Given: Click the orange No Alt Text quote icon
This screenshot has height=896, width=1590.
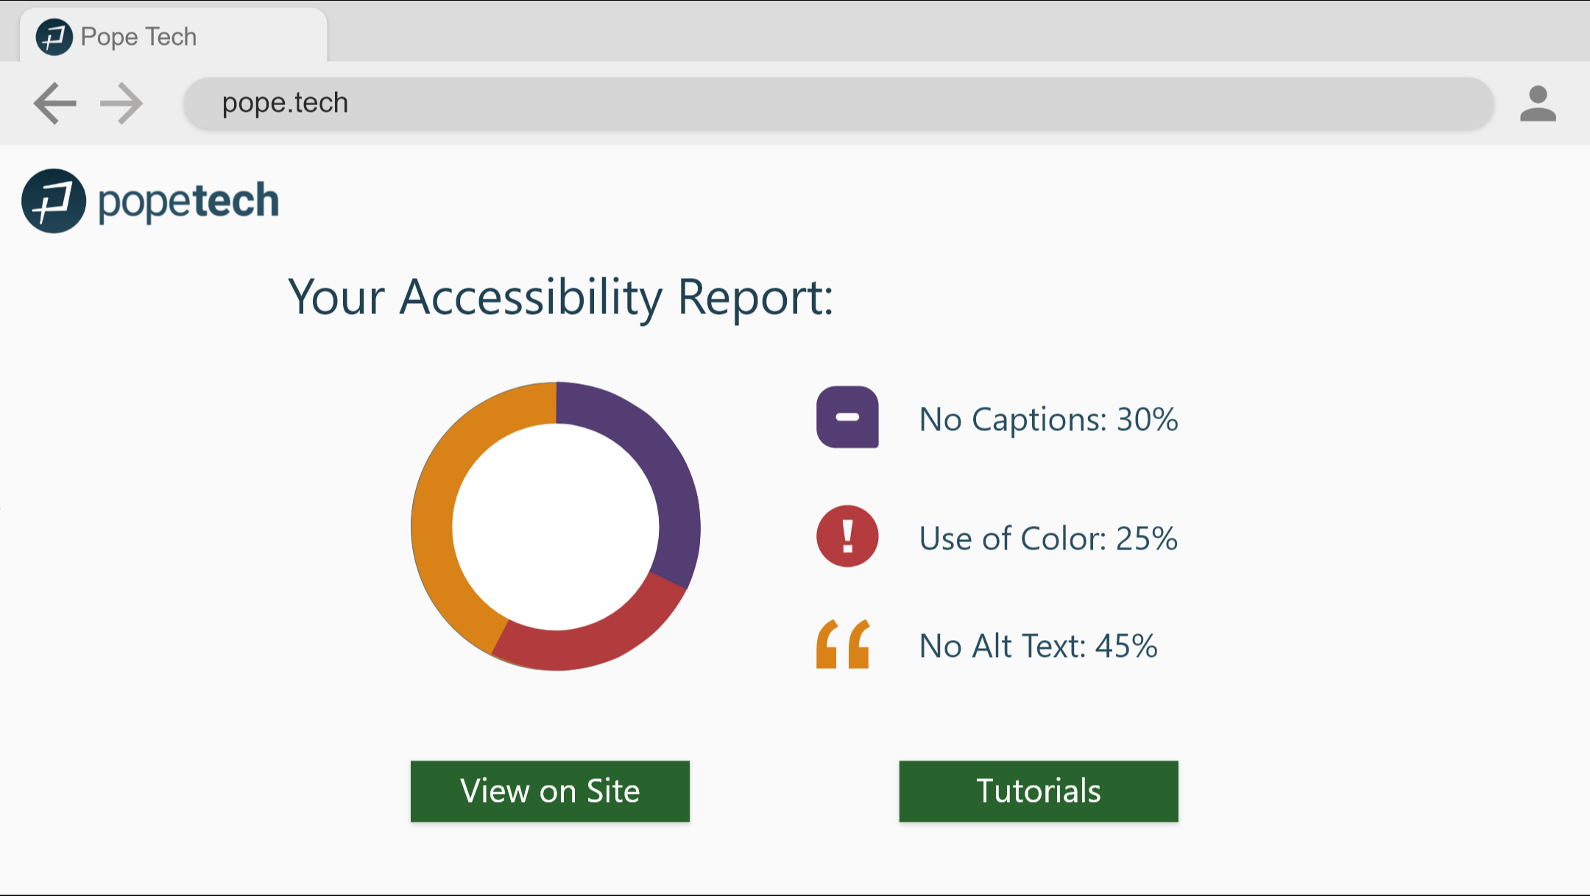Looking at the screenshot, I should pyautogui.click(x=844, y=644).
